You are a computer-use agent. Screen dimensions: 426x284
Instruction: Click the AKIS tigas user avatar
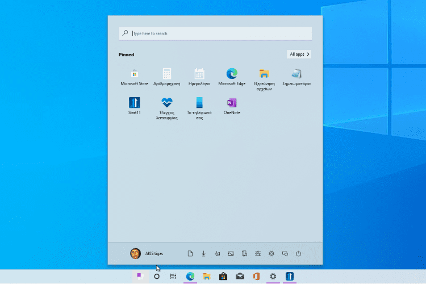point(135,253)
